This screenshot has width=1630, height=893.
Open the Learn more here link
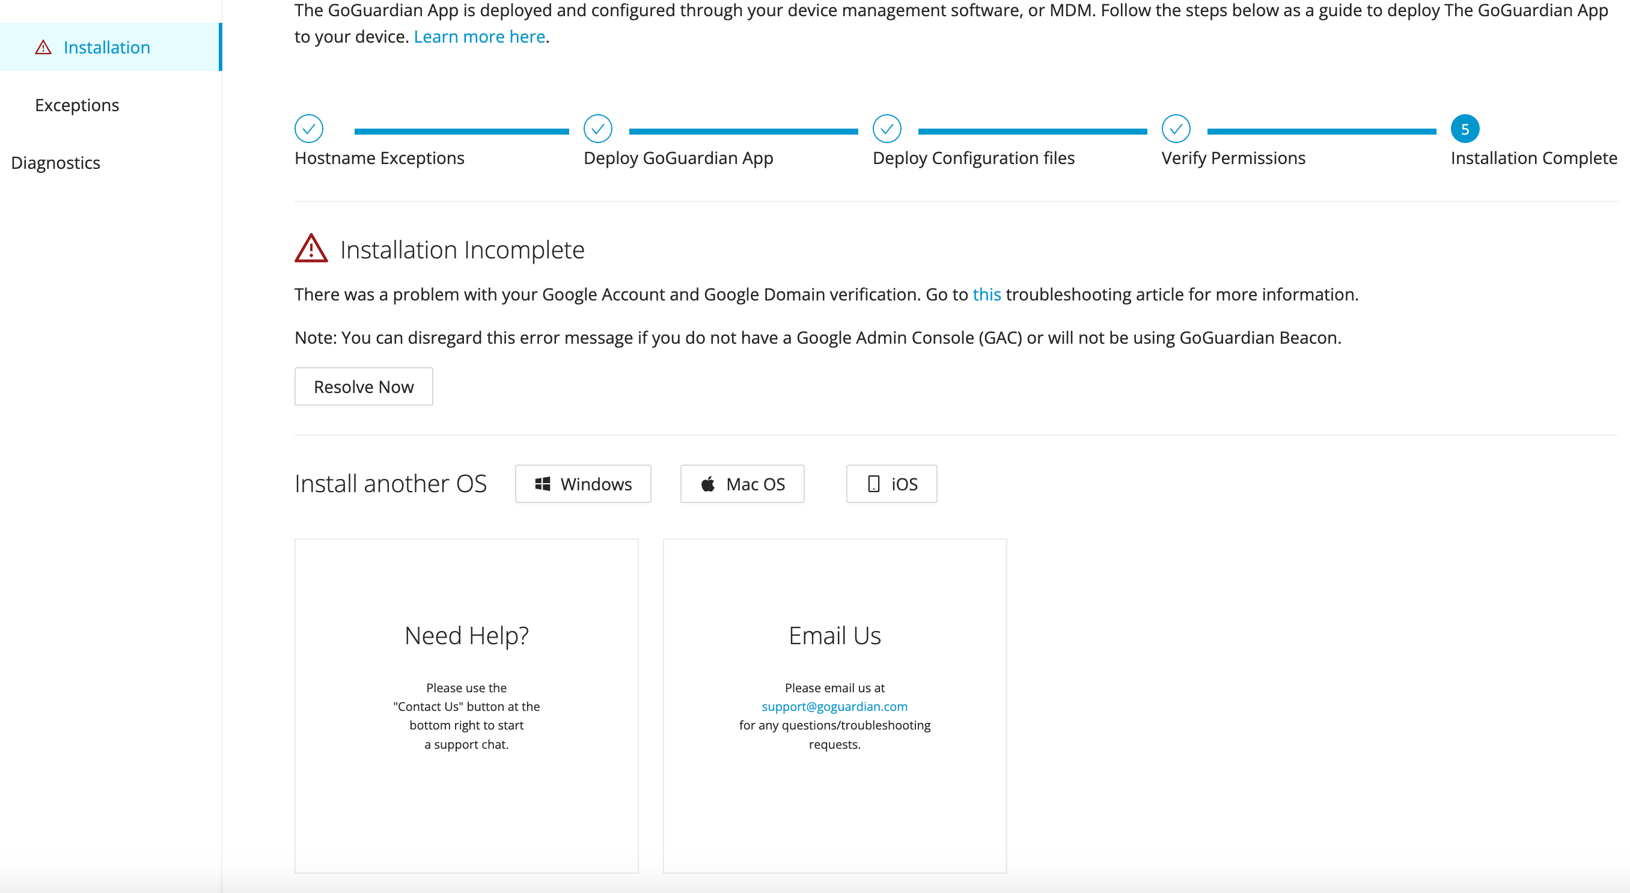(479, 36)
